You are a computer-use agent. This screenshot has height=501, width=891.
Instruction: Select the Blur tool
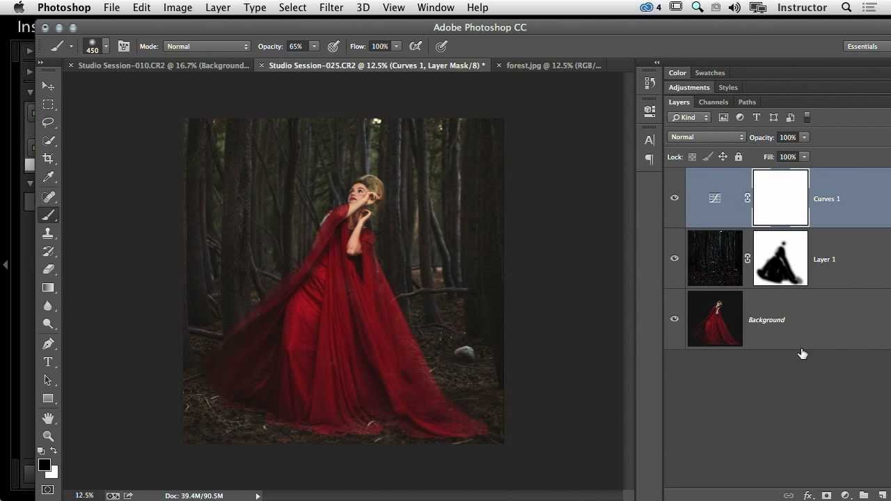48,305
